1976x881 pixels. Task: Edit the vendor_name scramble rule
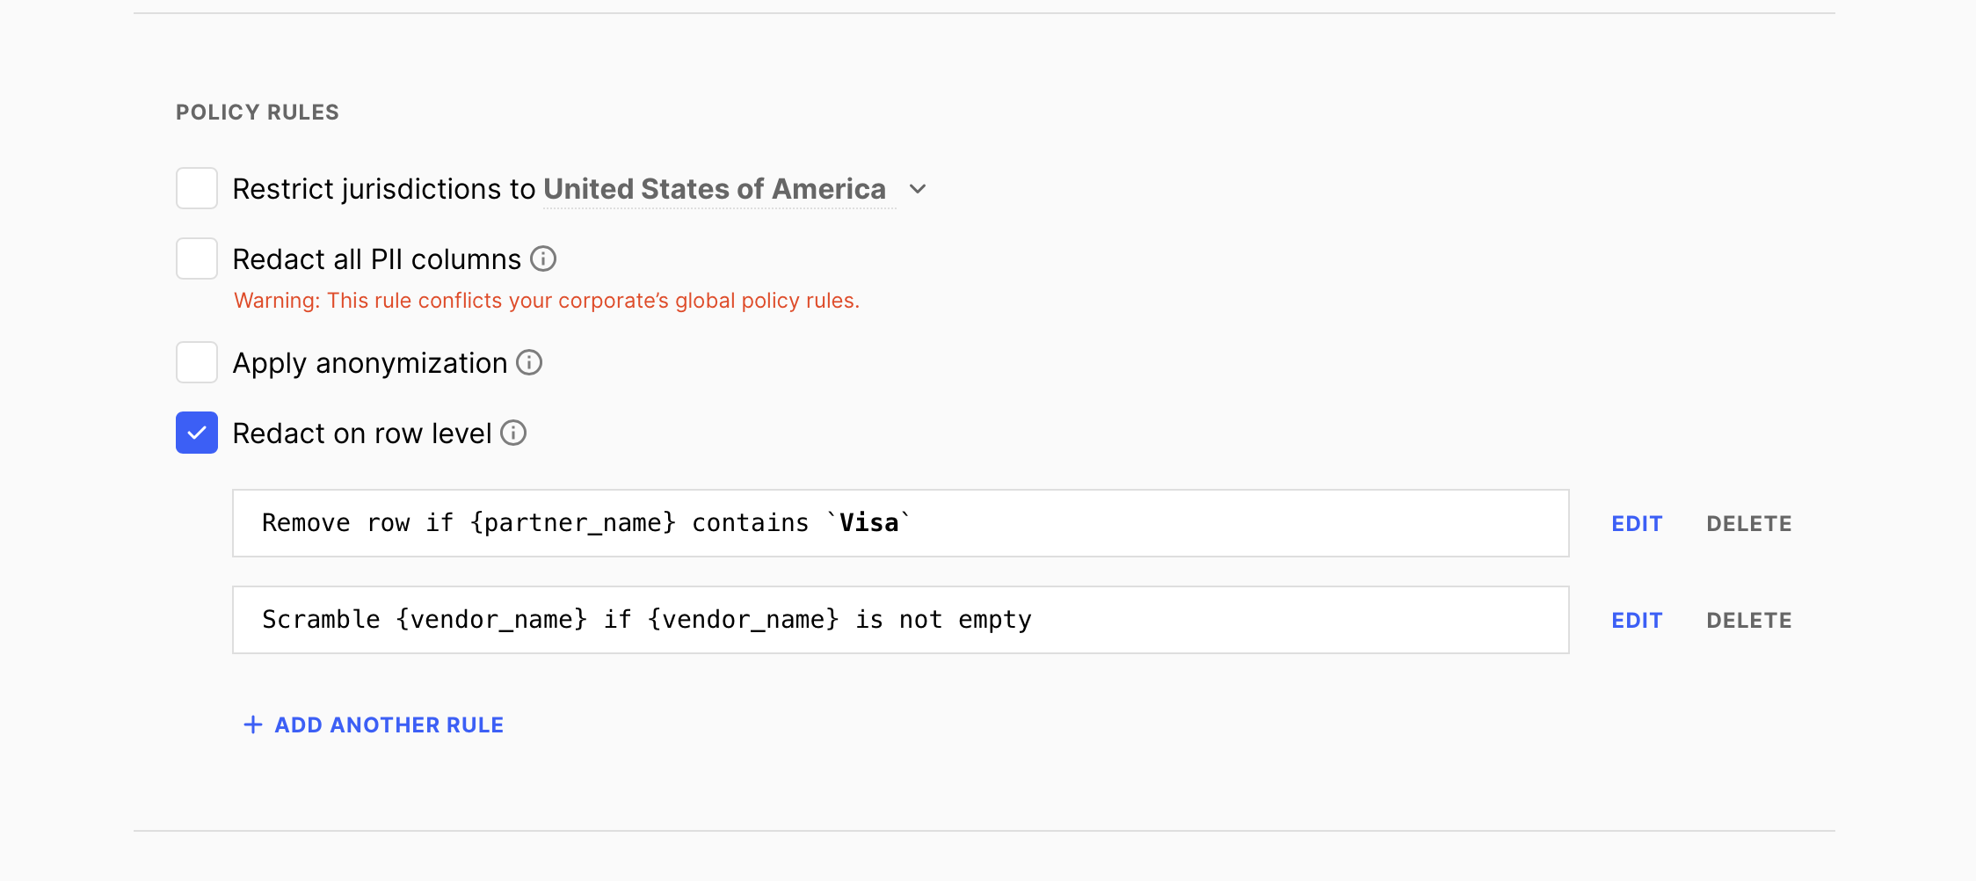1636,620
